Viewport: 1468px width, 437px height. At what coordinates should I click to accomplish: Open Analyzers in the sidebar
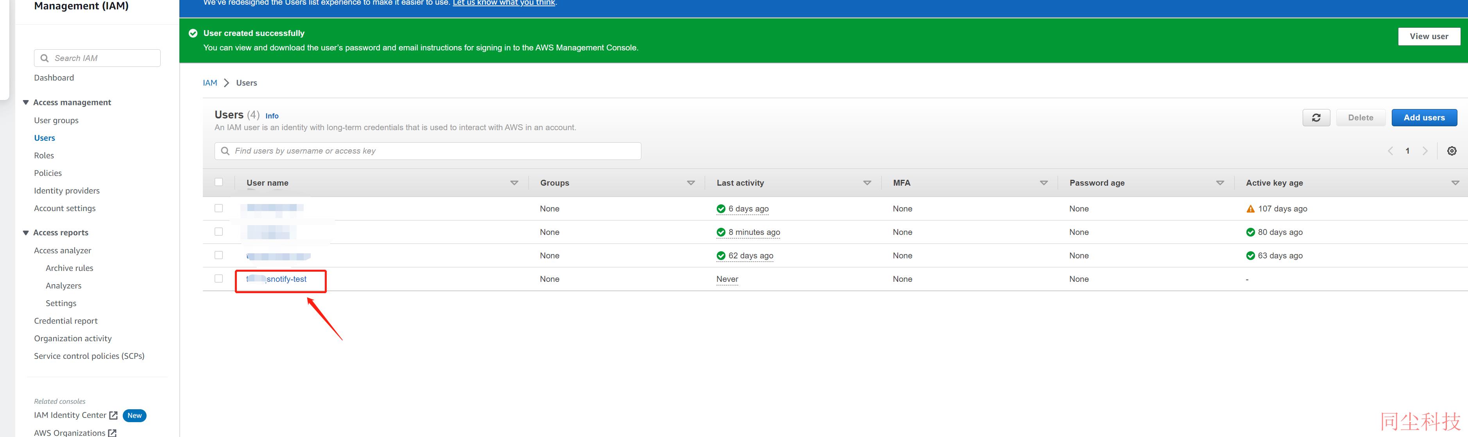point(63,286)
